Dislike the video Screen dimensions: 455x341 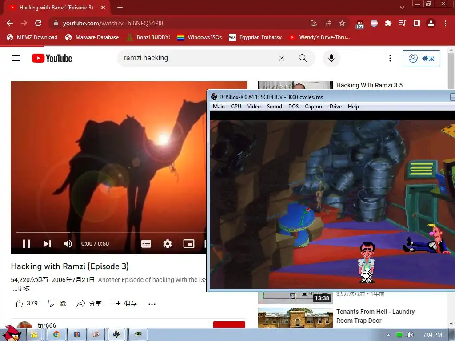tap(57, 303)
